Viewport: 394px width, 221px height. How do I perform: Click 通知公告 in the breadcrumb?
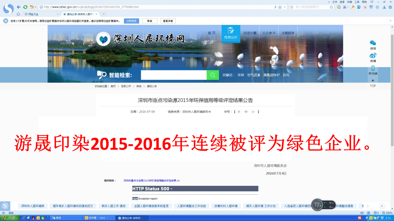pos(152,86)
